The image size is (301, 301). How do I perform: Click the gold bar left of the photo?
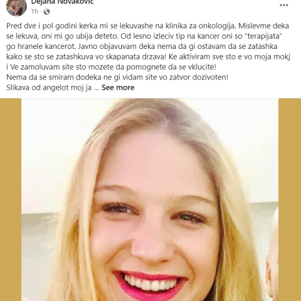(11, 200)
